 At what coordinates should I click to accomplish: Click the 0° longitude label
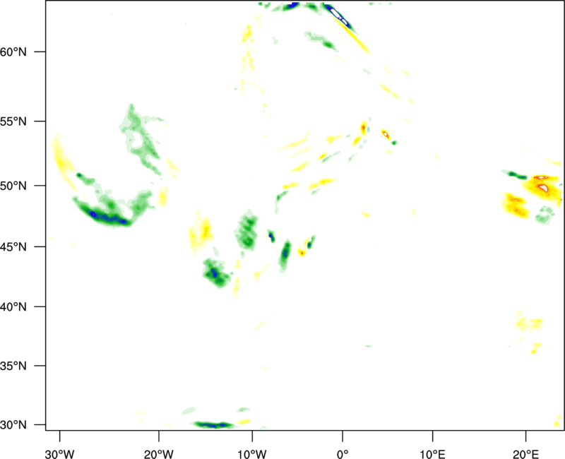(343, 454)
